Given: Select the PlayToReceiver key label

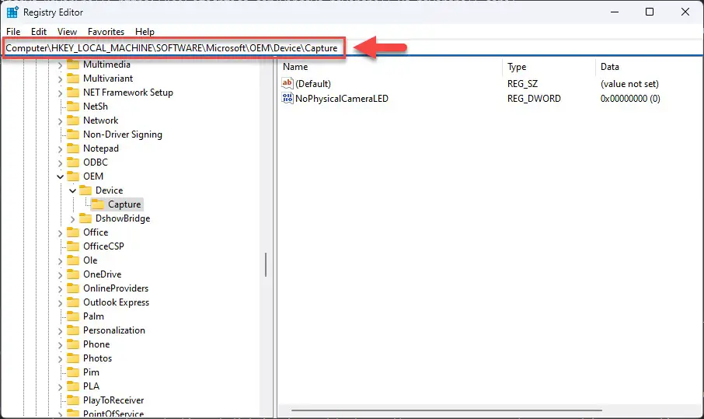Looking at the screenshot, I should tap(113, 400).
